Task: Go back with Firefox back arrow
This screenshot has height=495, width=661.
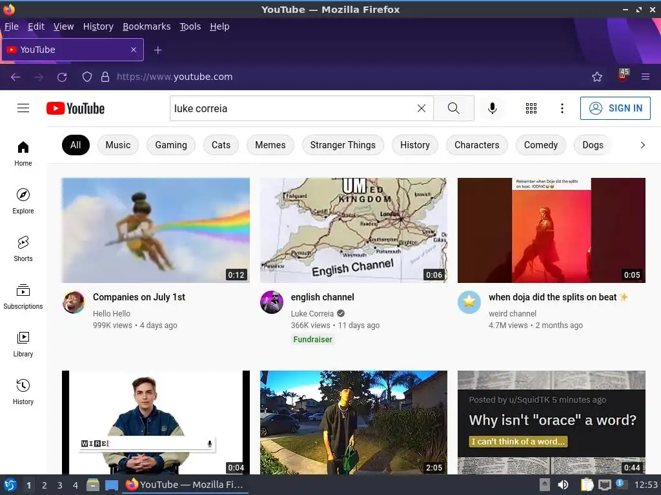Action: (x=15, y=77)
